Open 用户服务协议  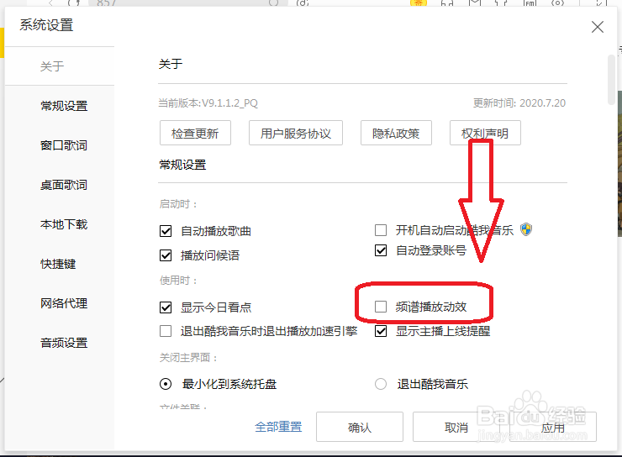coord(296,134)
